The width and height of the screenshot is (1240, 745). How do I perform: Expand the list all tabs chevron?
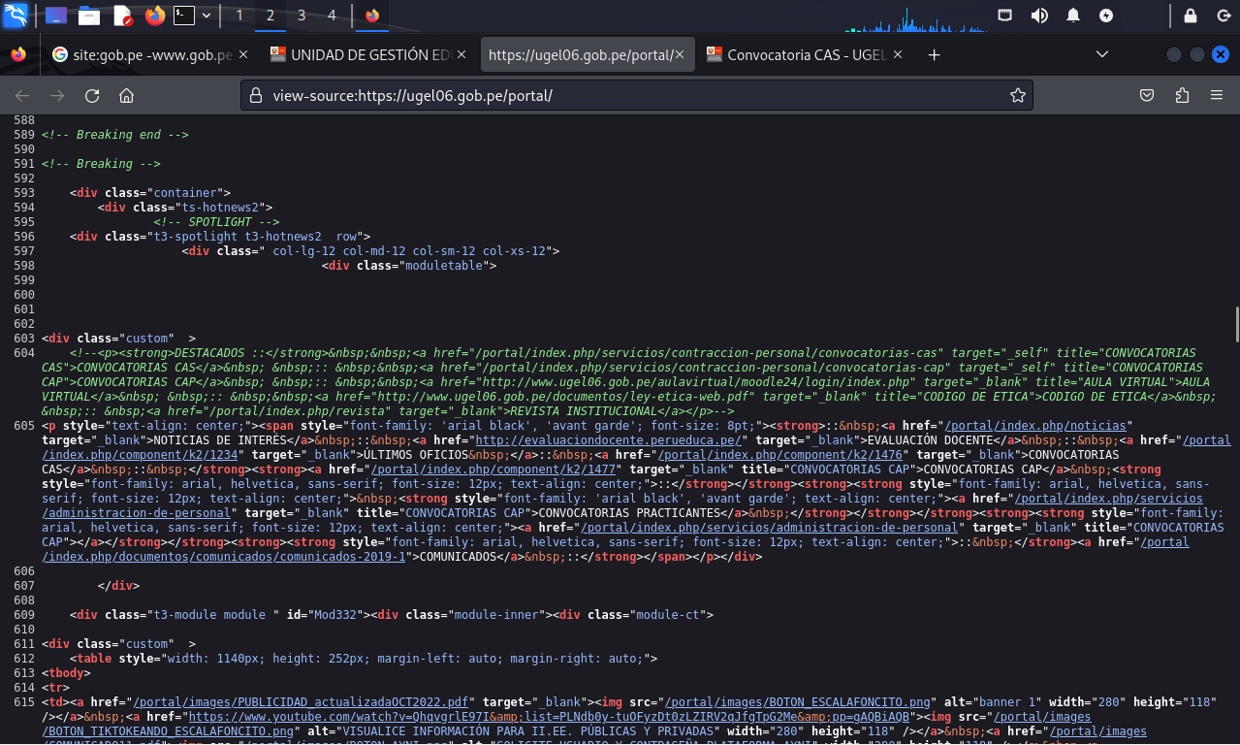pos(1101,55)
